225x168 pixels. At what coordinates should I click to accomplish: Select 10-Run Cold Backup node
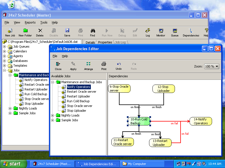click(x=139, y=121)
